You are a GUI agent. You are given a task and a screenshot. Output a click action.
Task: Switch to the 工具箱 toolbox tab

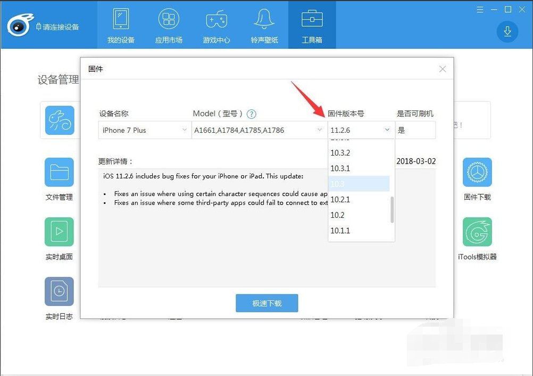coord(312,24)
